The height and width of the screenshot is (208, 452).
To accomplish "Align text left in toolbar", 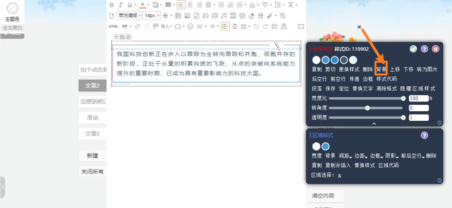I will (x=181, y=5).
